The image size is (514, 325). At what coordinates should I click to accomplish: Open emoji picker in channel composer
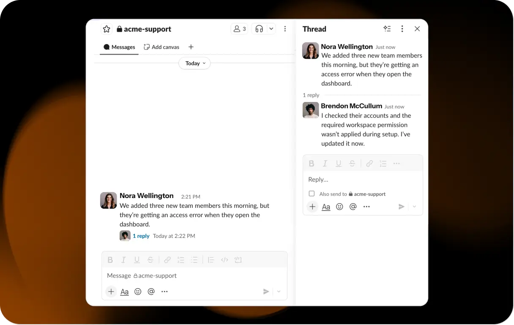pos(138,292)
